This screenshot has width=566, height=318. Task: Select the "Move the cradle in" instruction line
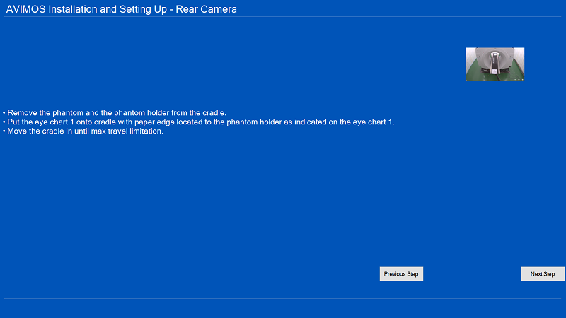83,131
